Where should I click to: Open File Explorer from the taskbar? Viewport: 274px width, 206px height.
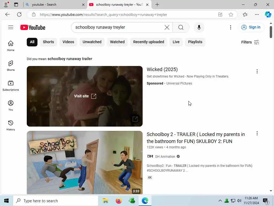[x=105, y=201]
